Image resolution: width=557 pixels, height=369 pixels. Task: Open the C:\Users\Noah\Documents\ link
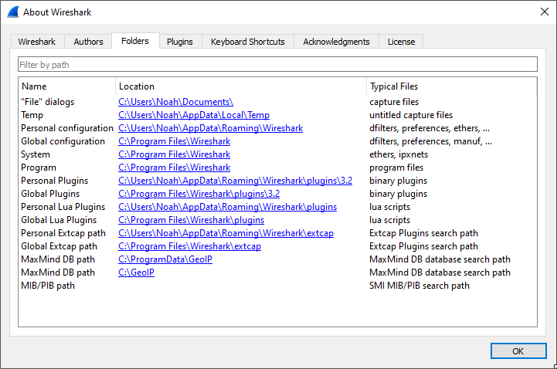175,102
